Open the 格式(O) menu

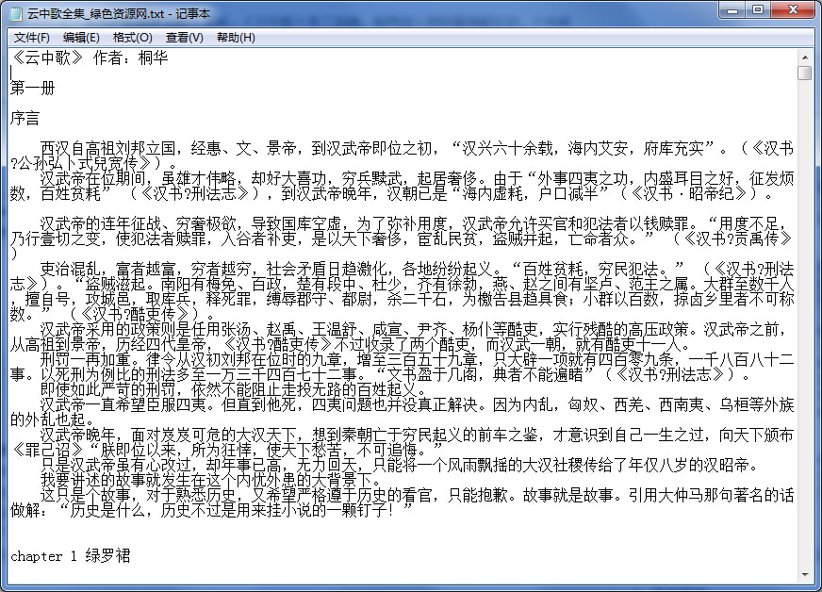(132, 38)
